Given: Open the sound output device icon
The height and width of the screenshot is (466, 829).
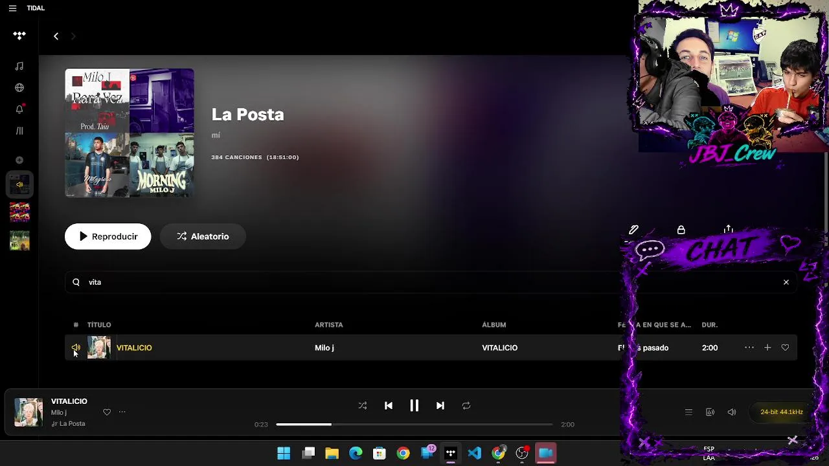Looking at the screenshot, I should (710, 412).
